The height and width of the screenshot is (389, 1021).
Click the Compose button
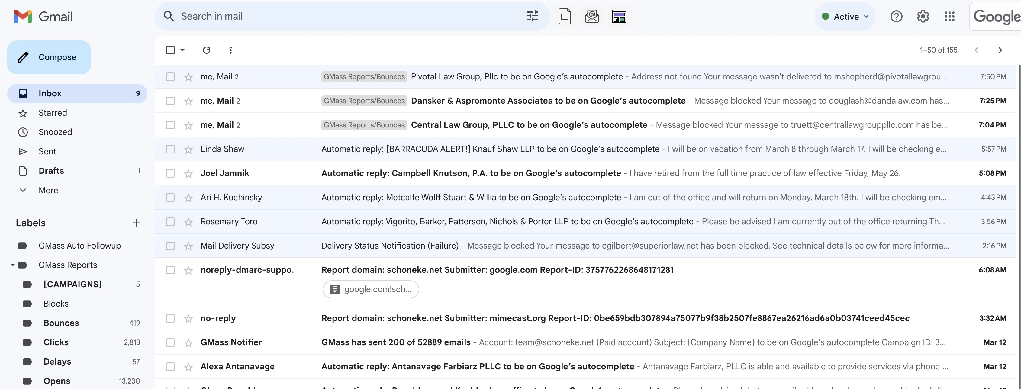coord(49,57)
